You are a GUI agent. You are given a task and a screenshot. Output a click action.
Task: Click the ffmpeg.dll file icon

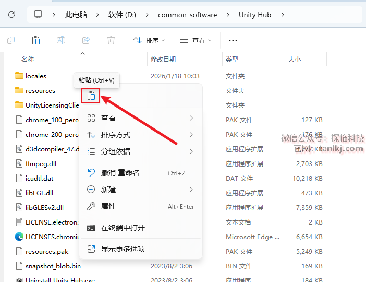pyautogui.click(x=19, y=163)
